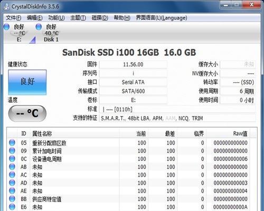Image resolution: width=264 pixels, height=211 pixels.
Task: Click the Serial ATA interface field
Action: pos(133,82)
